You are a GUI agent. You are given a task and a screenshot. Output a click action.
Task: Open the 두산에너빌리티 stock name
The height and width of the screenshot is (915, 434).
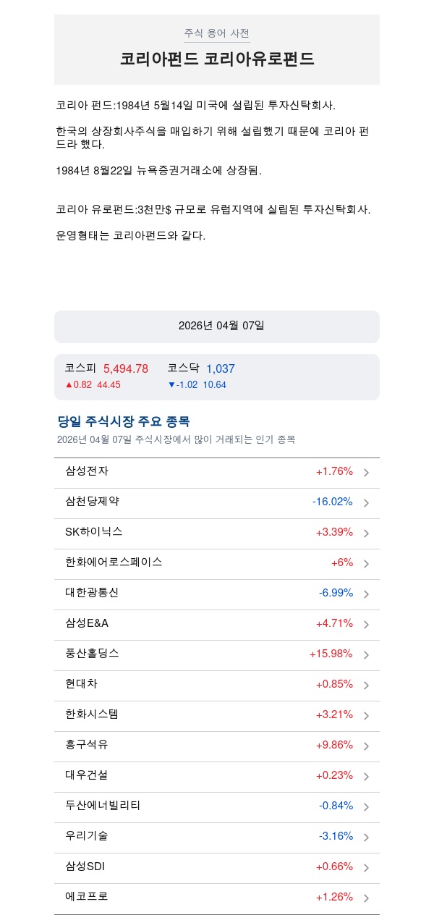pyautogui.click(x=103, y=805)
